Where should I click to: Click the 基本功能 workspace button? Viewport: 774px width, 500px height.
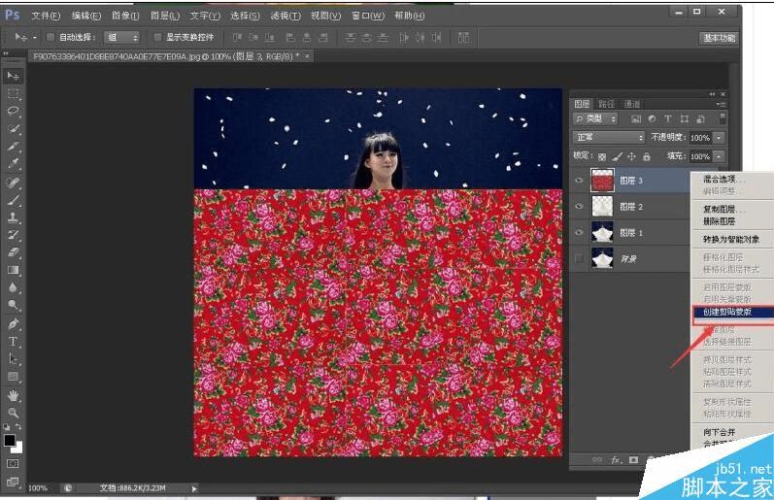pos(719,38)
